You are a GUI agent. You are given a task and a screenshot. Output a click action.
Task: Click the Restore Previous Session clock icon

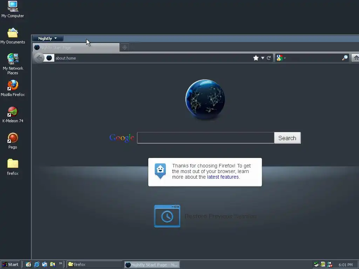(167, 216)
